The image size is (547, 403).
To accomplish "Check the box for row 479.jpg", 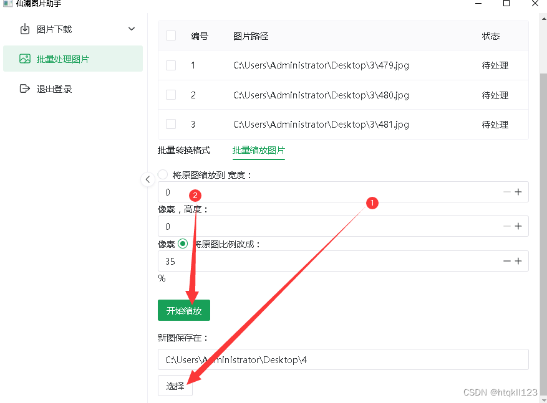I will [x=171, y=65].
